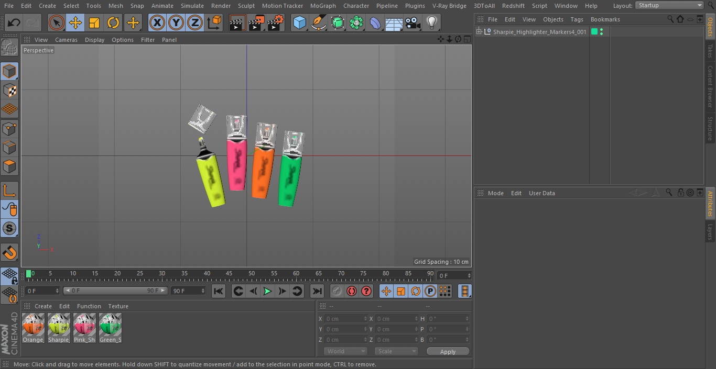
Task: Open Attributes manager Mode menu
Action: pyautogui.click(x=495, y=193)
